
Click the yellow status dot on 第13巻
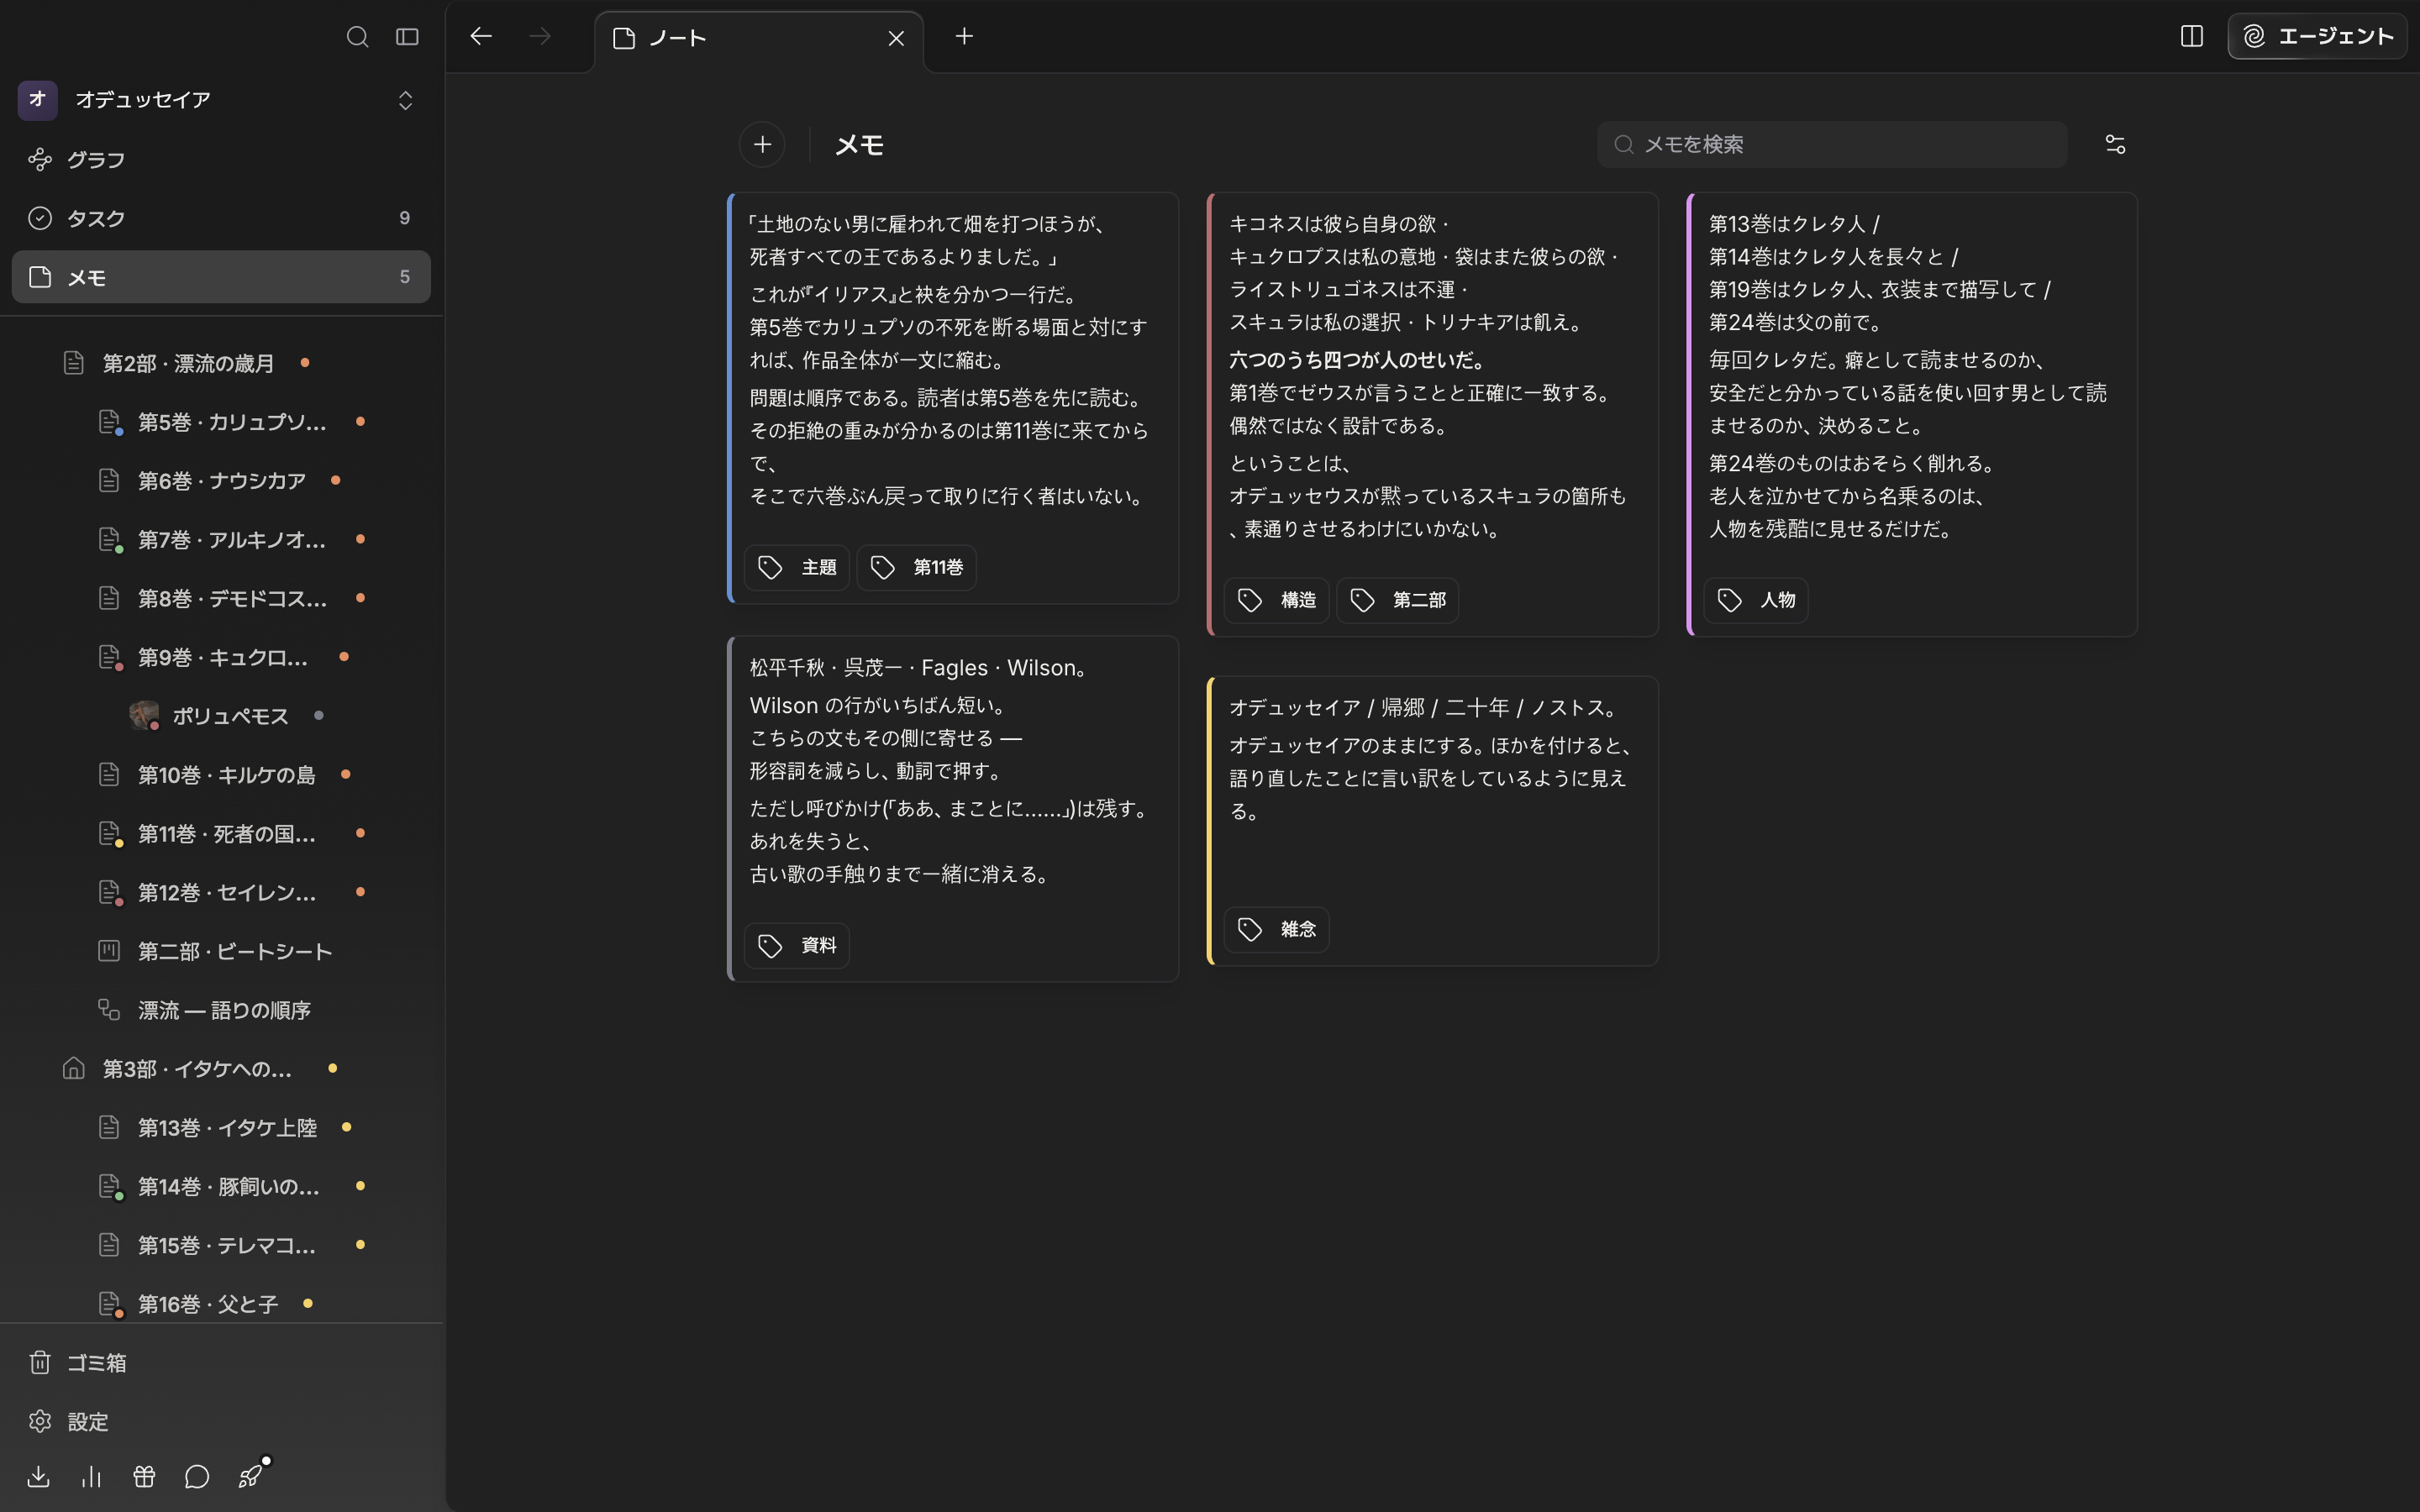pyautogui.click(x=346, y=1128)
